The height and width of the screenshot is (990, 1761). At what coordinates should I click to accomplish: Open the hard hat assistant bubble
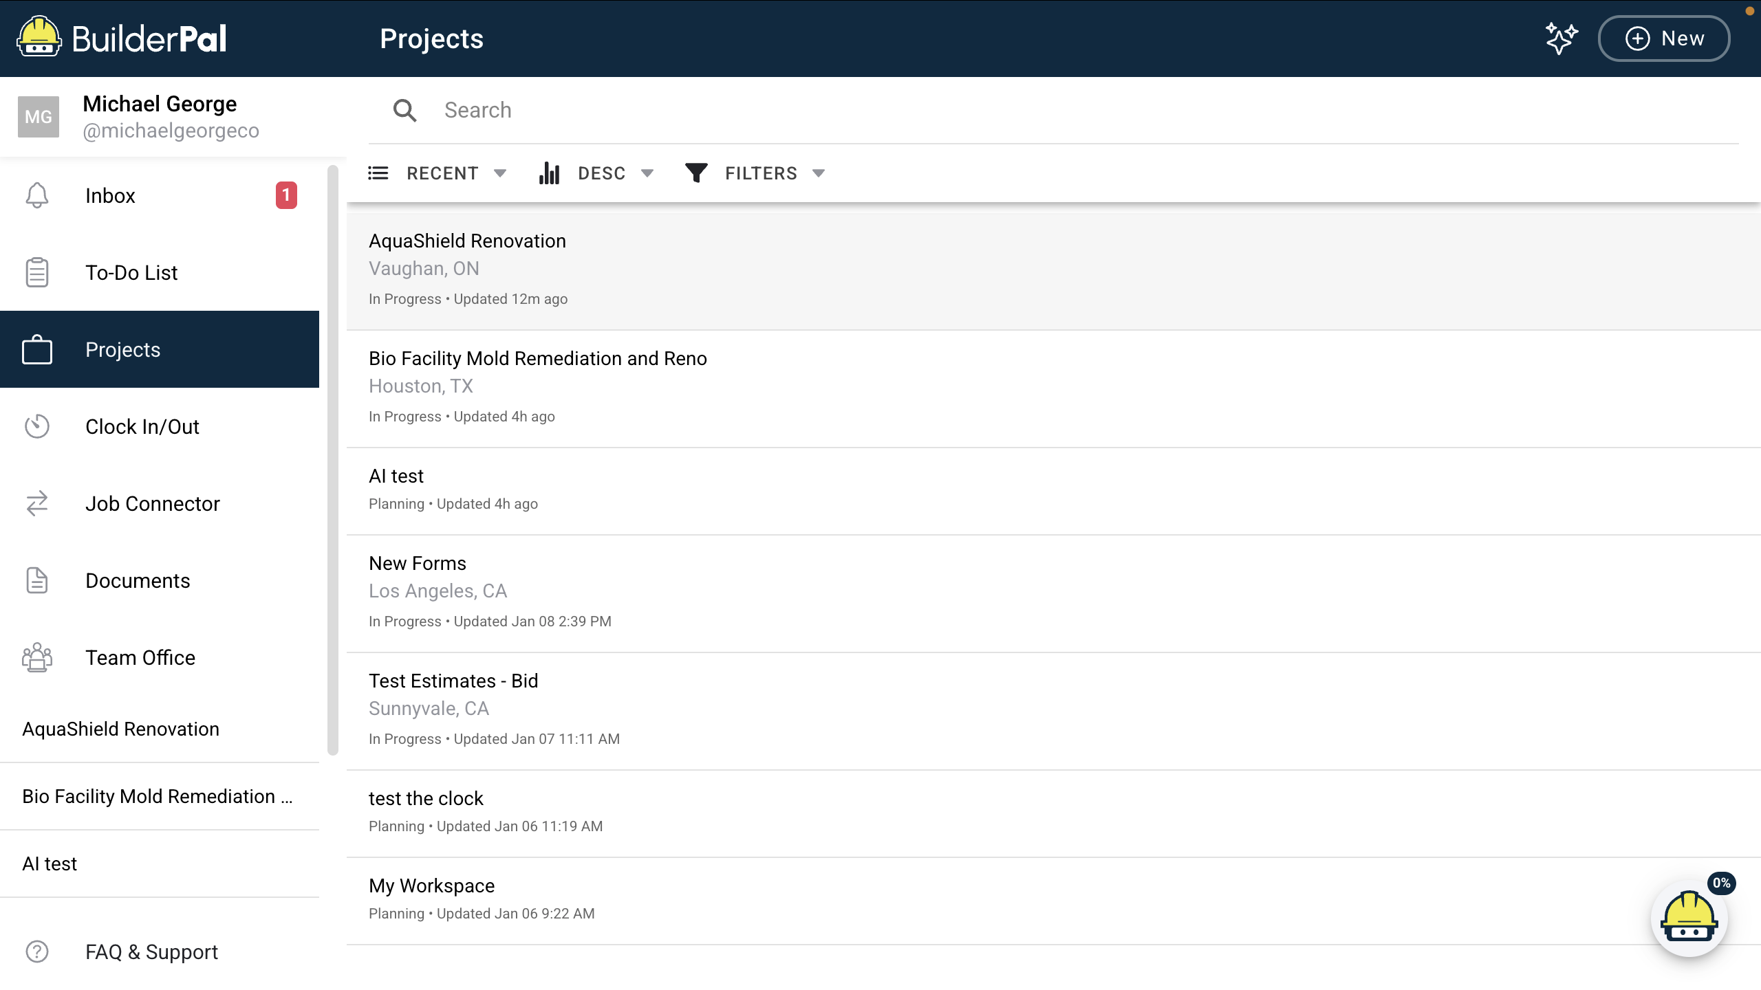point(1689,918)
